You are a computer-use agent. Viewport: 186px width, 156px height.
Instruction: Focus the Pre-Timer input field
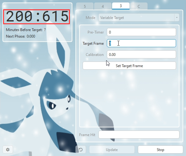[141, 32]
